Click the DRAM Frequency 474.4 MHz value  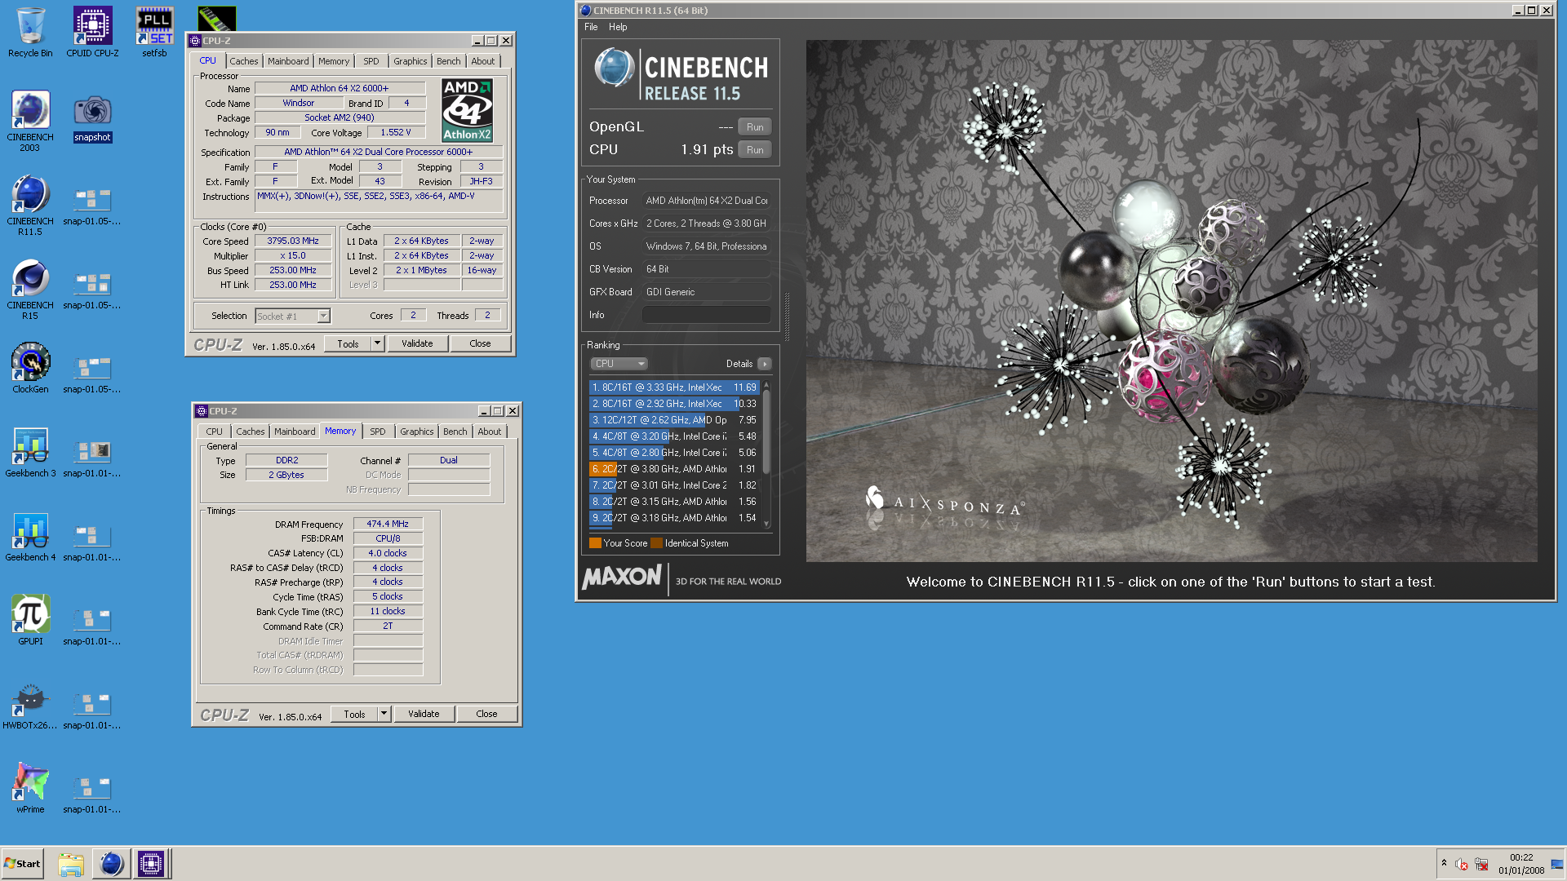[x=388, y=524]
